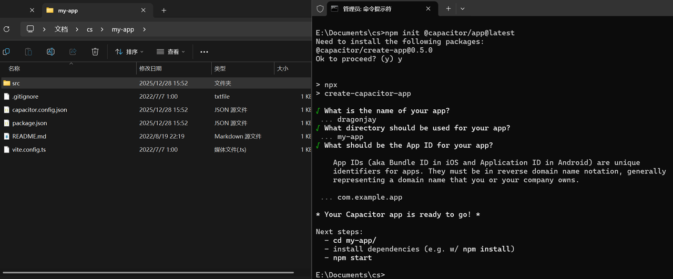Image resolution: width=673 pixels, height=279 pixels.
Task: Click the com.example.app text in terminal
Action: point(370,197)
